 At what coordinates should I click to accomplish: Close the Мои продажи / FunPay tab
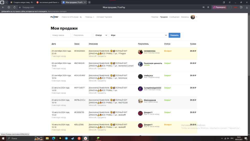coord(85,3)
